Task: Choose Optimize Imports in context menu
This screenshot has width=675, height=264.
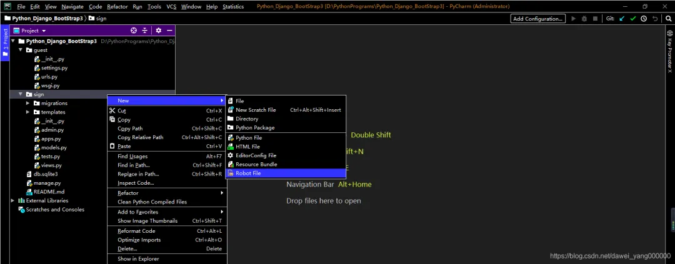Action: click(167, 240)
